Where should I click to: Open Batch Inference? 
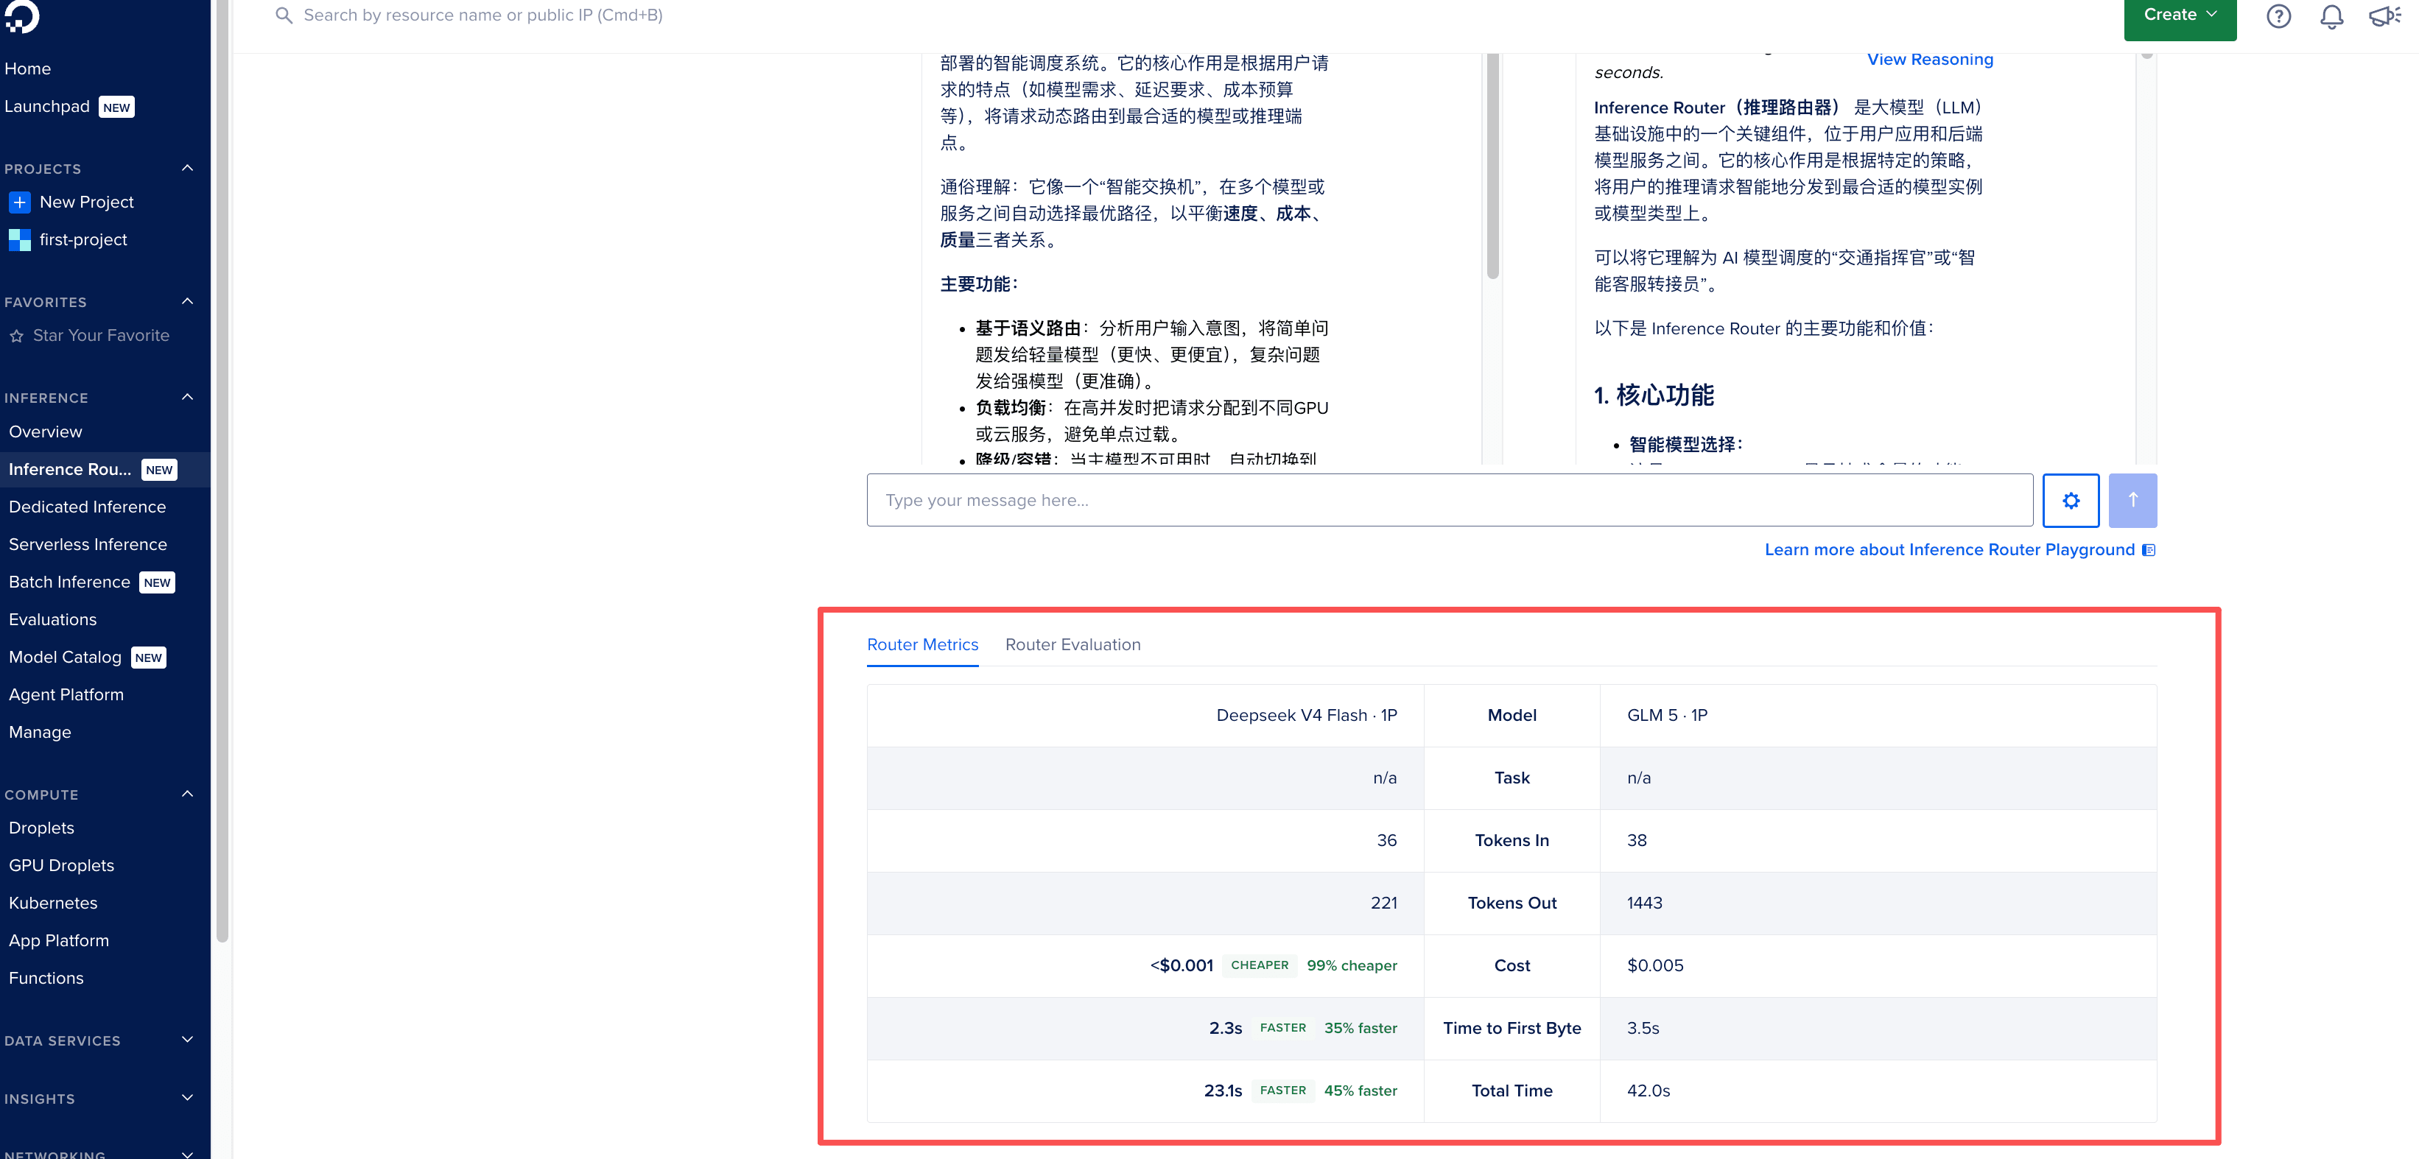(x=69, y=582)
